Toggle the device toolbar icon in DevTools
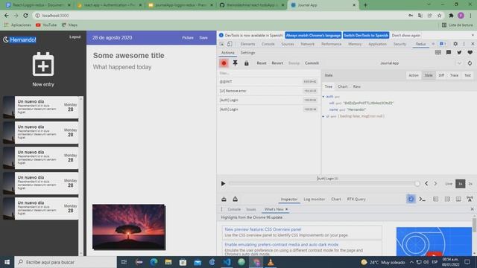This screenshot has width=477, height=268. (230, 44)
